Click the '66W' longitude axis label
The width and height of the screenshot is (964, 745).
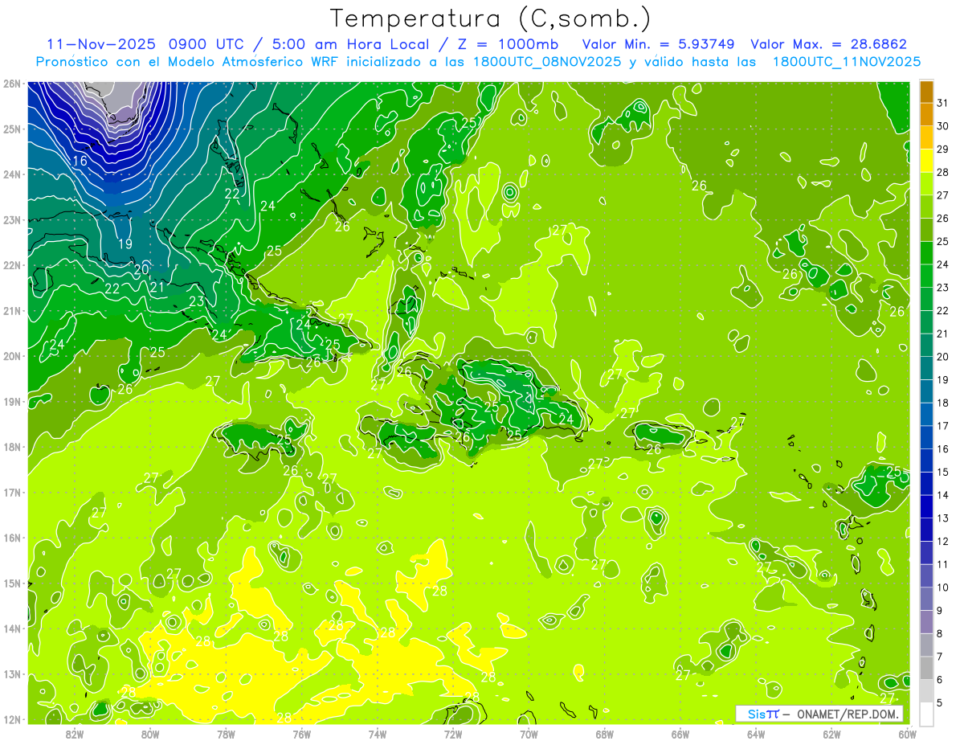coord(680,734)
